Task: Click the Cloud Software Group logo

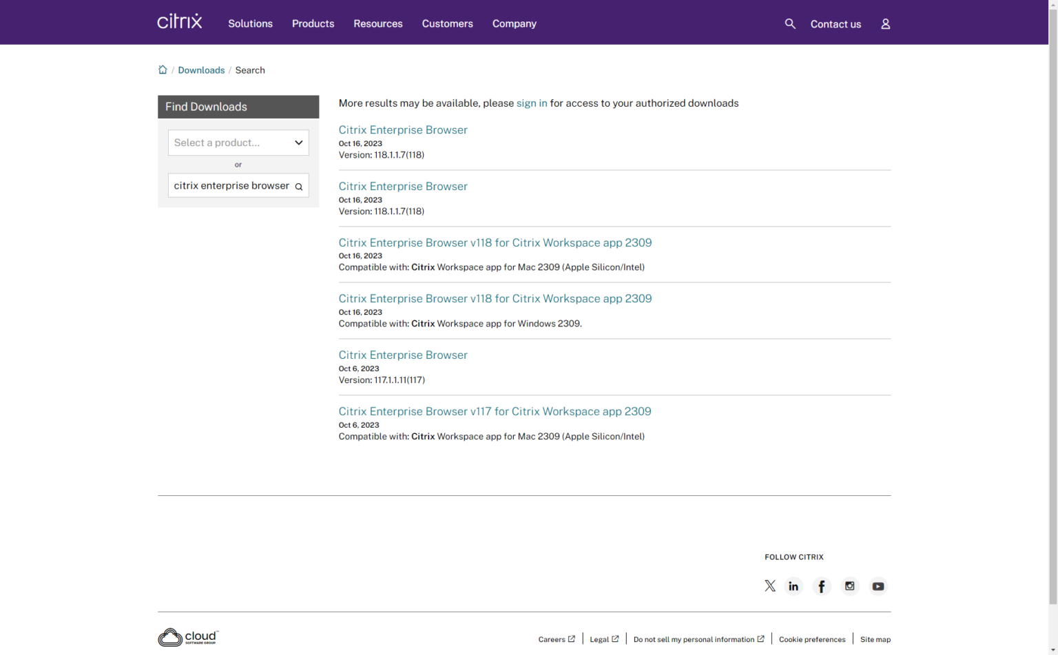Action: (188, 637)
